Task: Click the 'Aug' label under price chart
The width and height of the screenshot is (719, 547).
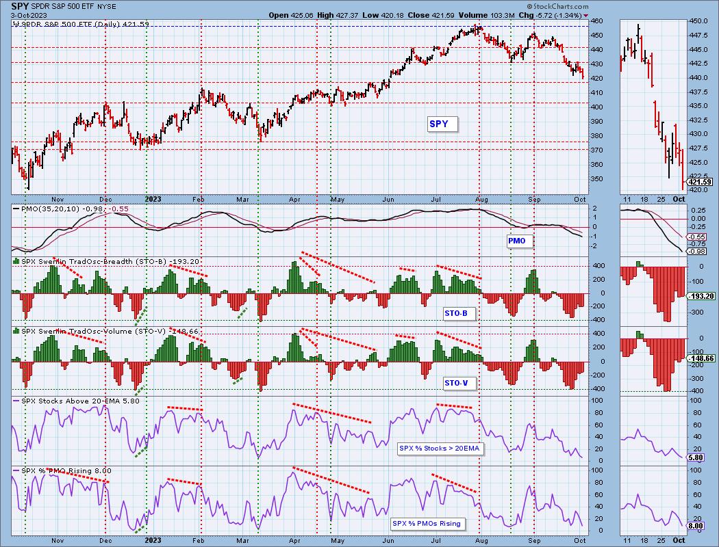Action: point(481,200)
